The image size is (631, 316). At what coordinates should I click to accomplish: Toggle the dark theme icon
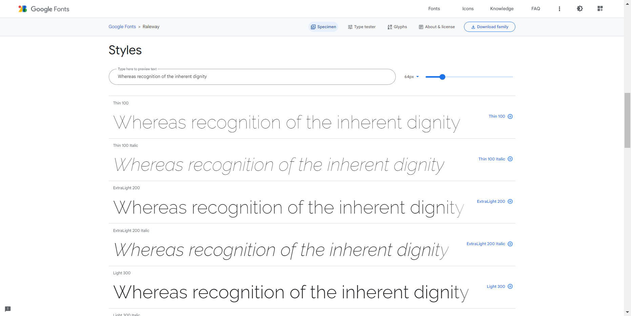(x=579, y=8)
